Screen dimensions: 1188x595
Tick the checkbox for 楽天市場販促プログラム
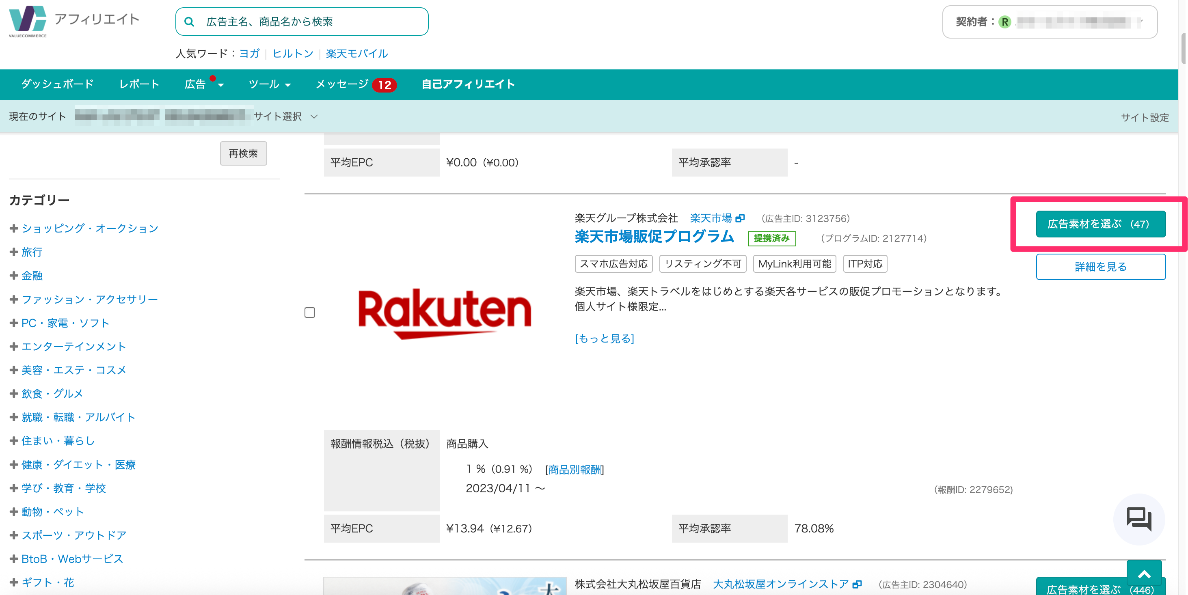(x=310, y=313)
